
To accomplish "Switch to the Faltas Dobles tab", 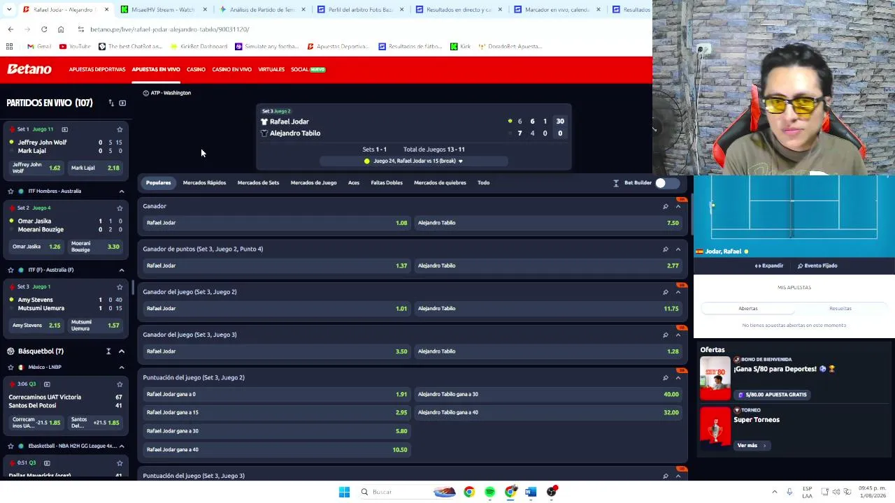I will pos(387,183).
